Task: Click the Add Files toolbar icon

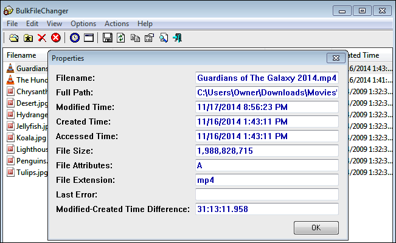Action: click(x=14, y=38)
